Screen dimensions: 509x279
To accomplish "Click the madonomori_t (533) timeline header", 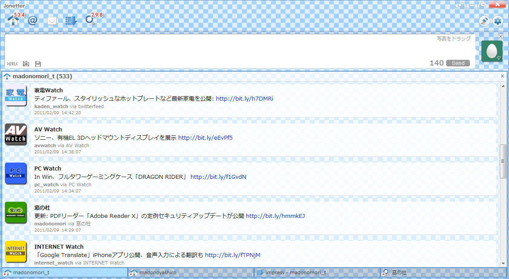I will click(42, 76).
